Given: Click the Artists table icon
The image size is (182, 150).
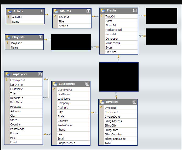Looking at the screenshot, I should [10, 11].
